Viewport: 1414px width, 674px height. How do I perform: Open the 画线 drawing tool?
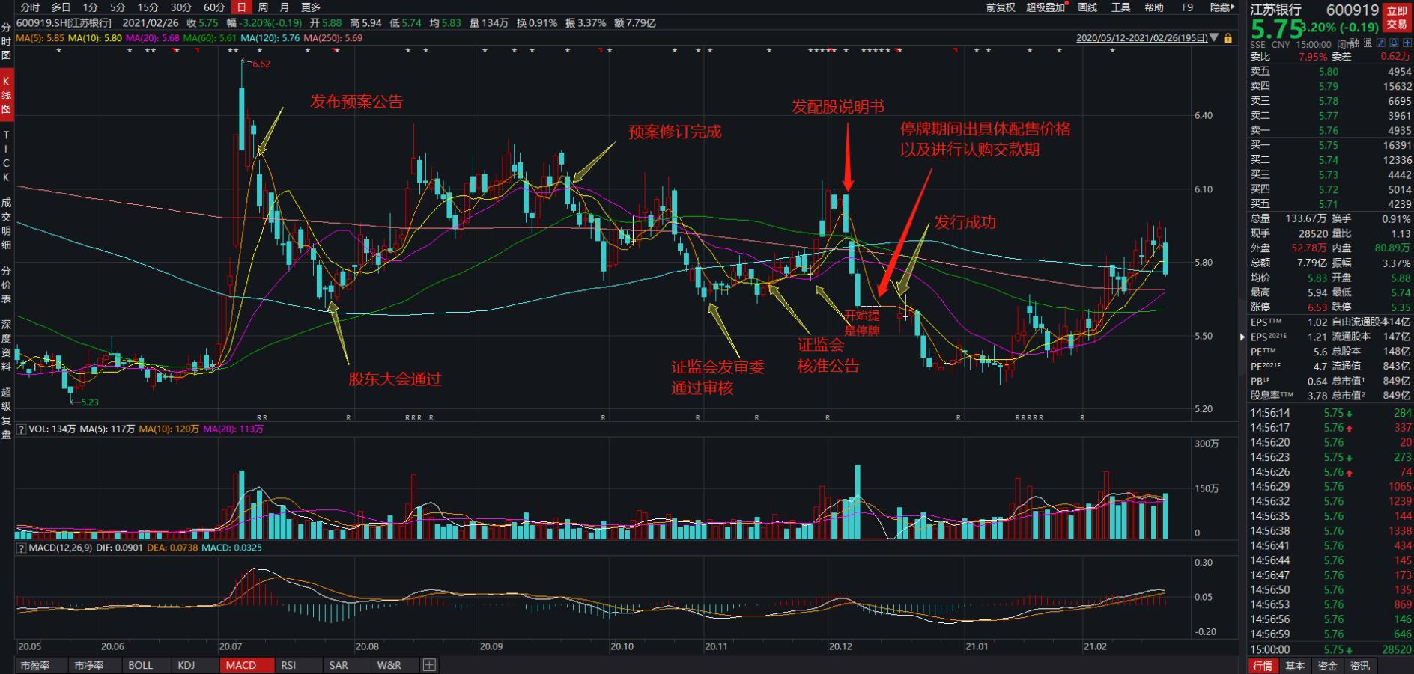pyautogui.click(x=1087, y=9)
